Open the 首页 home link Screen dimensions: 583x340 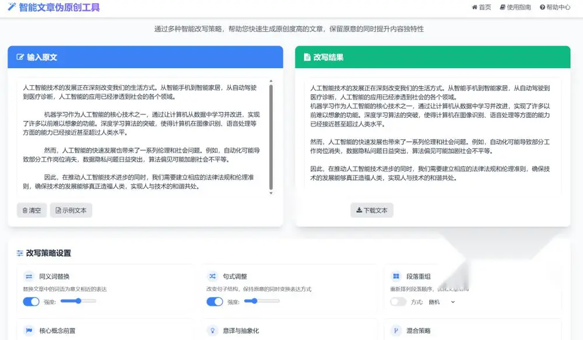(x=481, y=7)
